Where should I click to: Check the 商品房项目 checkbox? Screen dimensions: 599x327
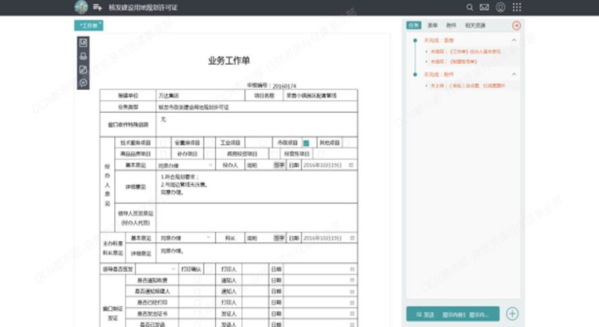164,154
